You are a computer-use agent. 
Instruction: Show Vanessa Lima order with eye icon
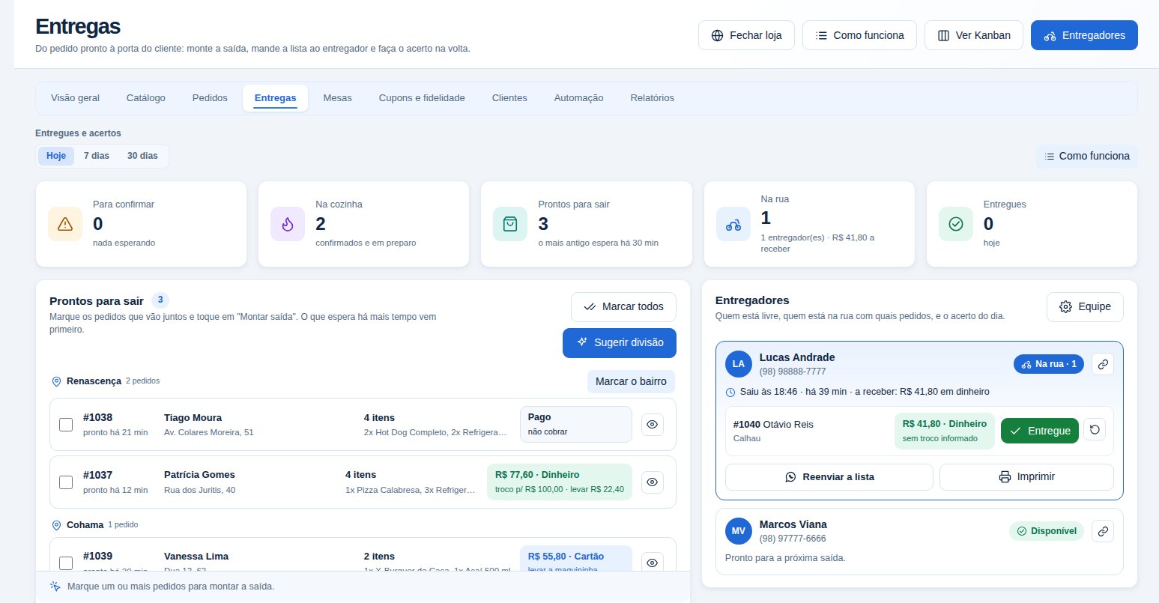[653, 563]
